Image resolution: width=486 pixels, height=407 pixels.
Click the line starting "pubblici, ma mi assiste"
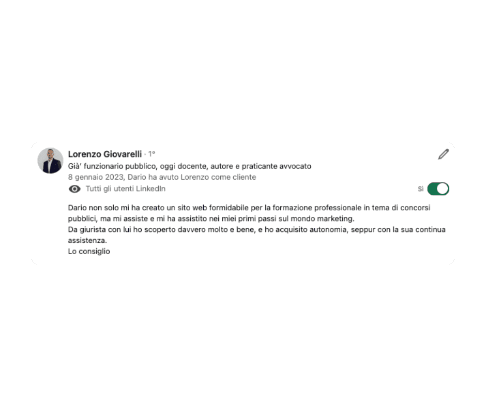point(211,218)
